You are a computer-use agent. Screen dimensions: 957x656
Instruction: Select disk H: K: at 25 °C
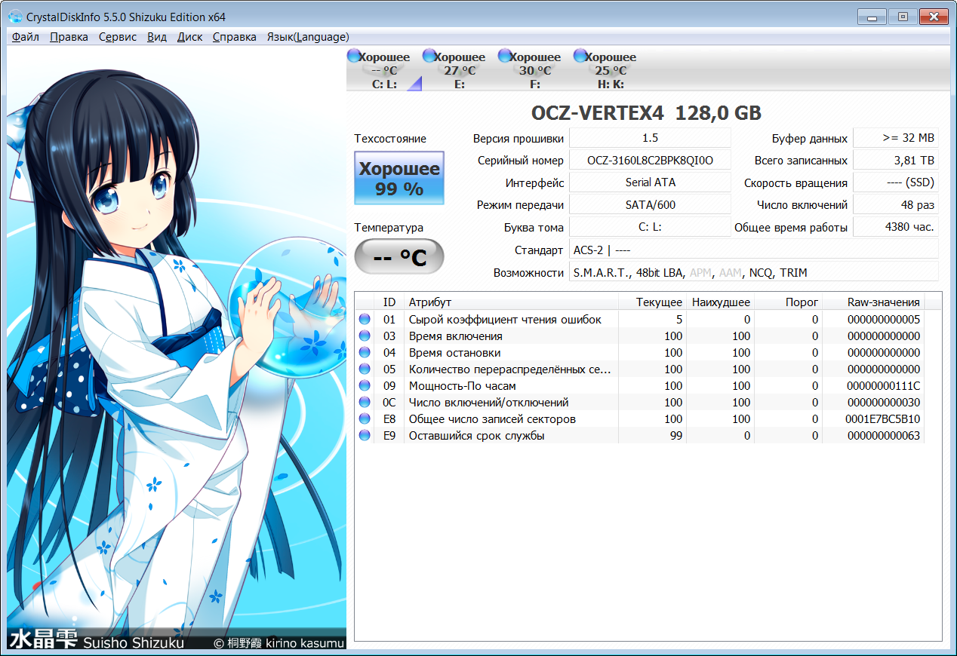tap(611, 71)
